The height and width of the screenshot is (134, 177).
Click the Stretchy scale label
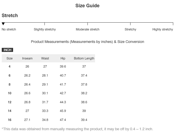130,29
